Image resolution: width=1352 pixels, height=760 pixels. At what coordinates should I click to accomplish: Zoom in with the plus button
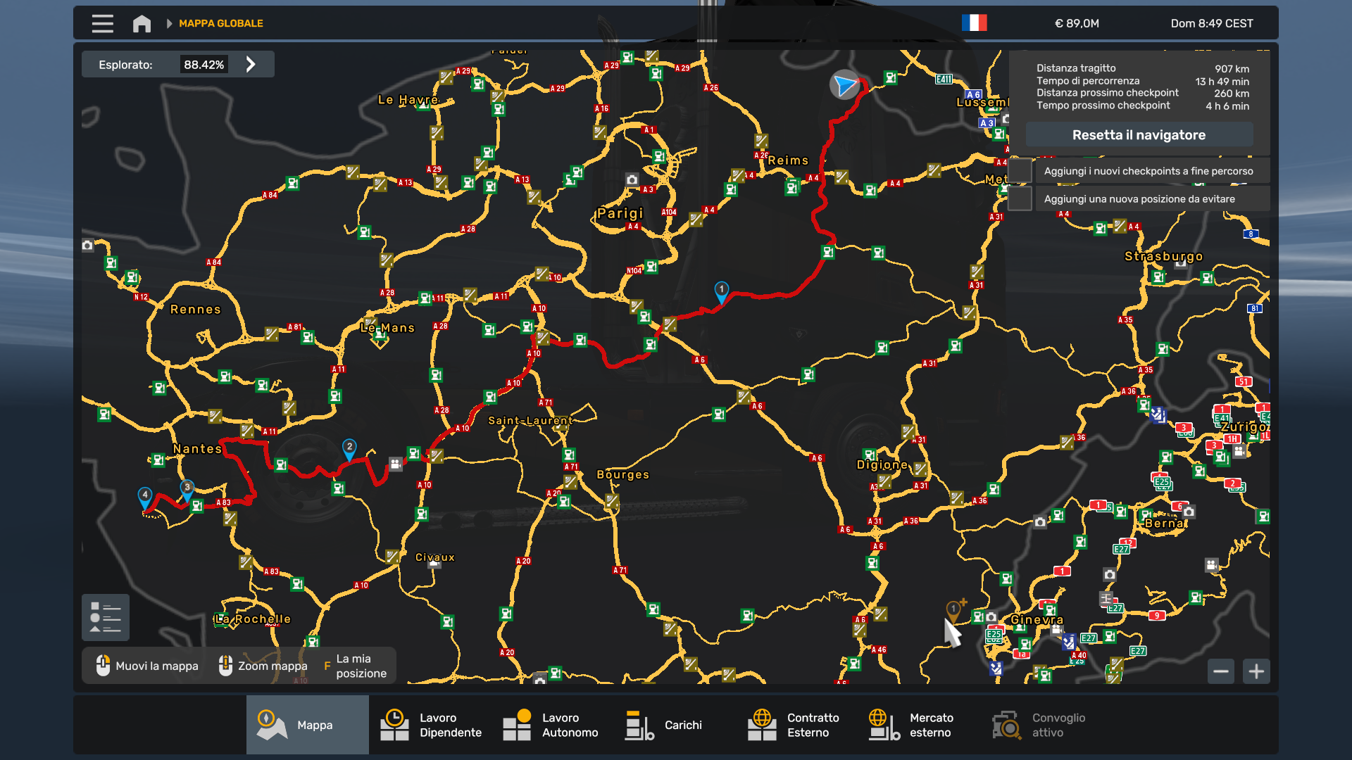coord(1256,671)
